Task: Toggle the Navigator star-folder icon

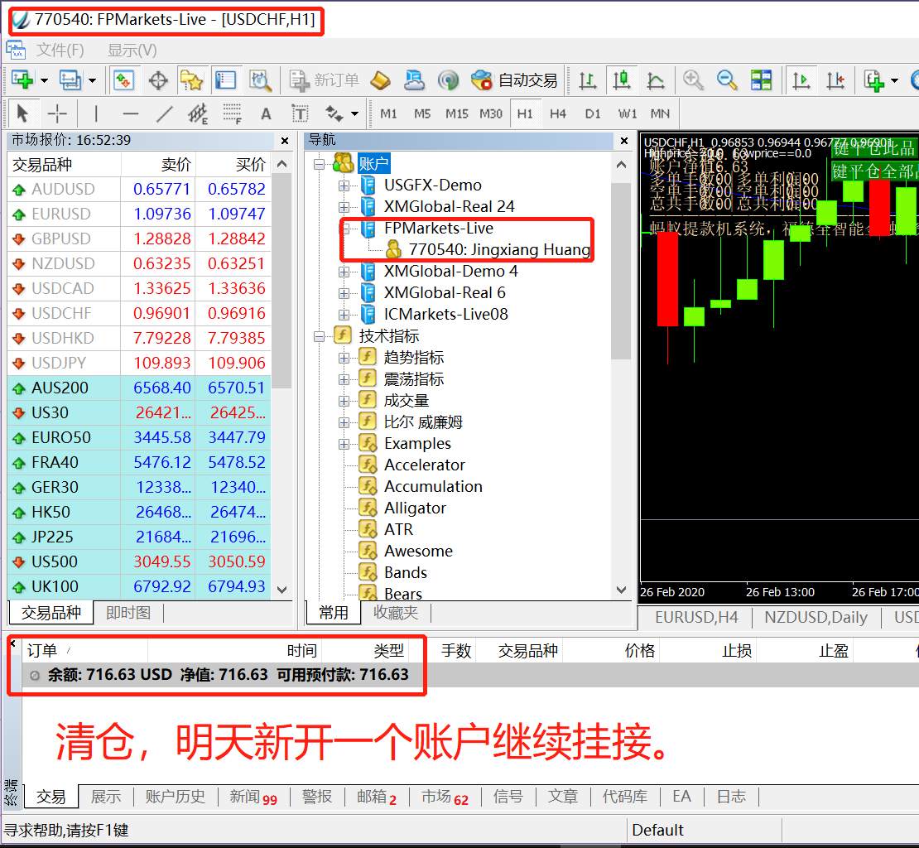Action: pyautogui.click(x=191, y=79)
